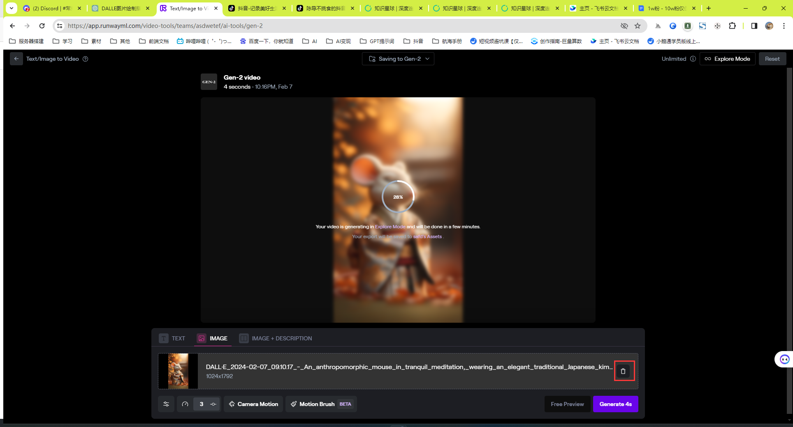Go back with the Text/Image to Video arrow
793x427 pixels.
(16, 59)
